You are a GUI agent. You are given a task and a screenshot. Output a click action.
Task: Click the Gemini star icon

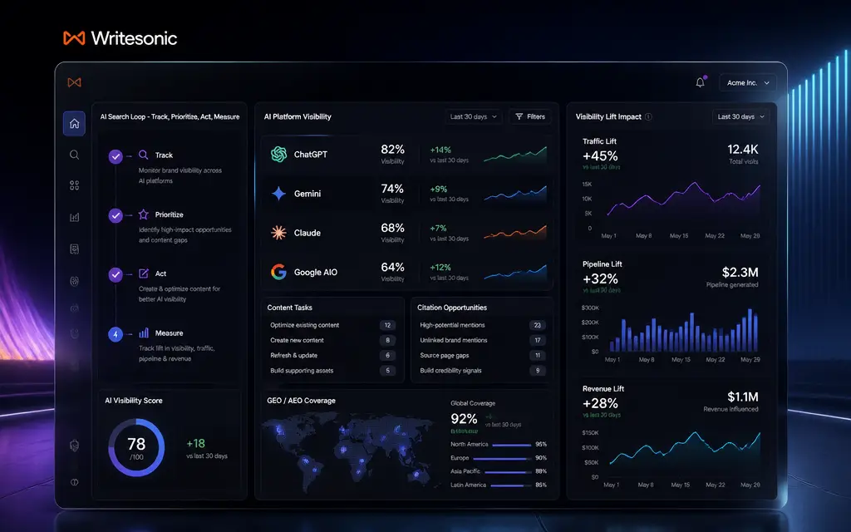[x=279, y=193]
